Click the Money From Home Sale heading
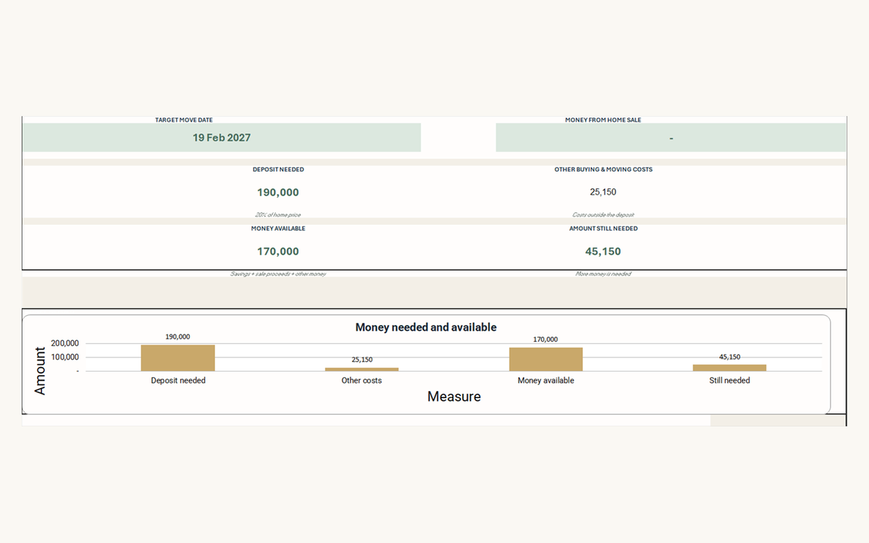The height and width of the screenshot is (543, 869). (x=603, y=120)
